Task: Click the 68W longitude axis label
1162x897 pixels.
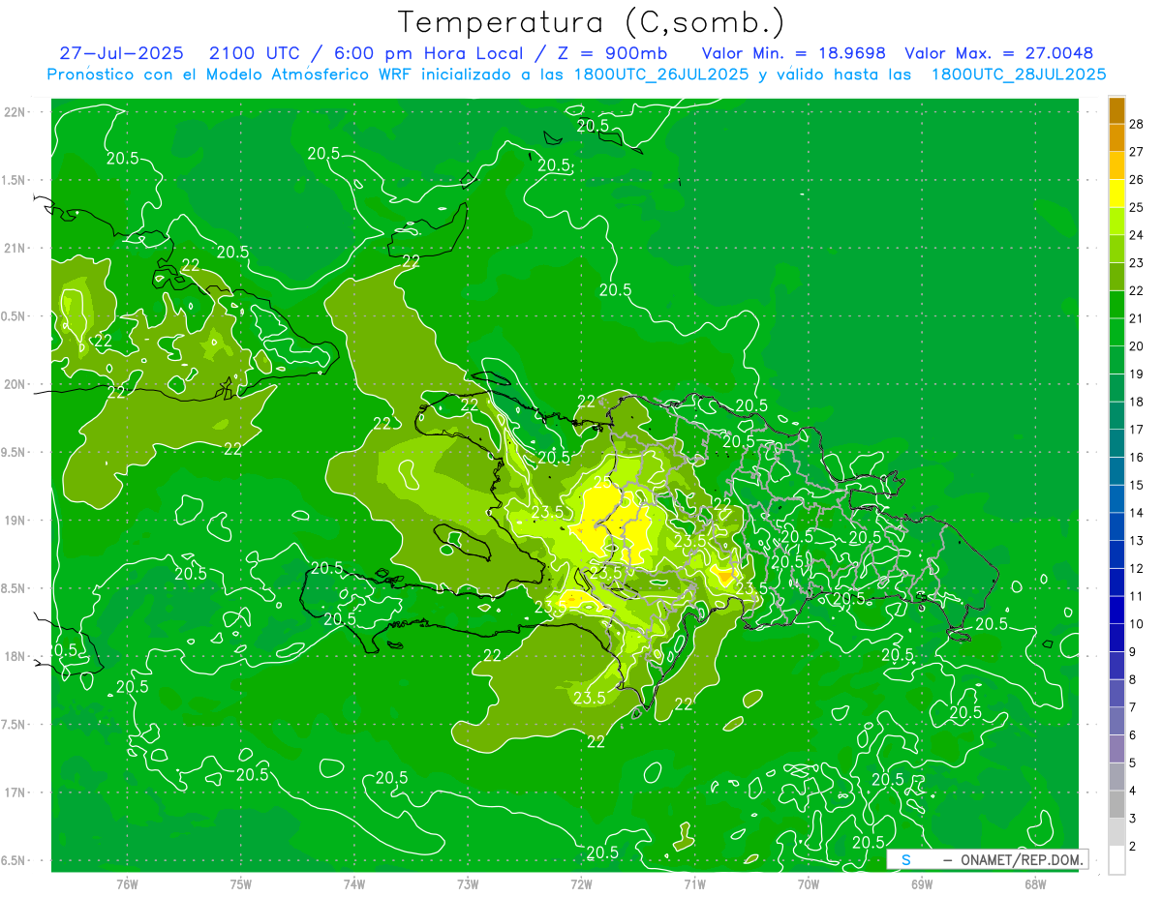Action: tap(1035, 883)
